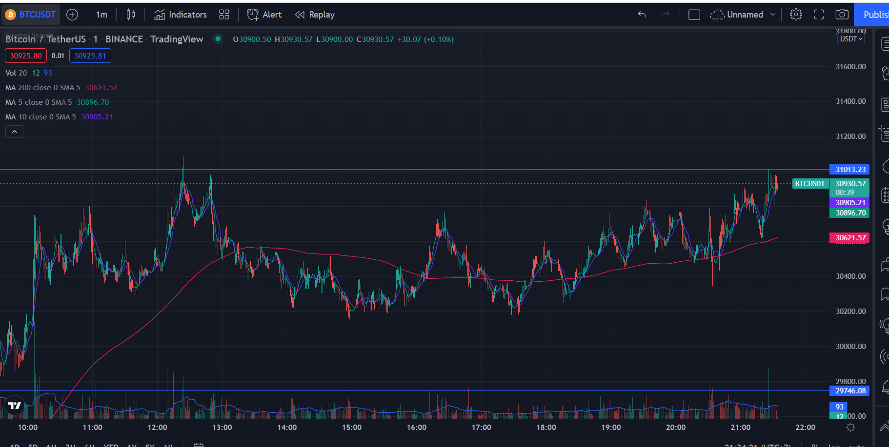The width and height of the screenshot is (889, 447).
Task: Take a chart snapshot with the camera icon
Action: click(842, 15)
